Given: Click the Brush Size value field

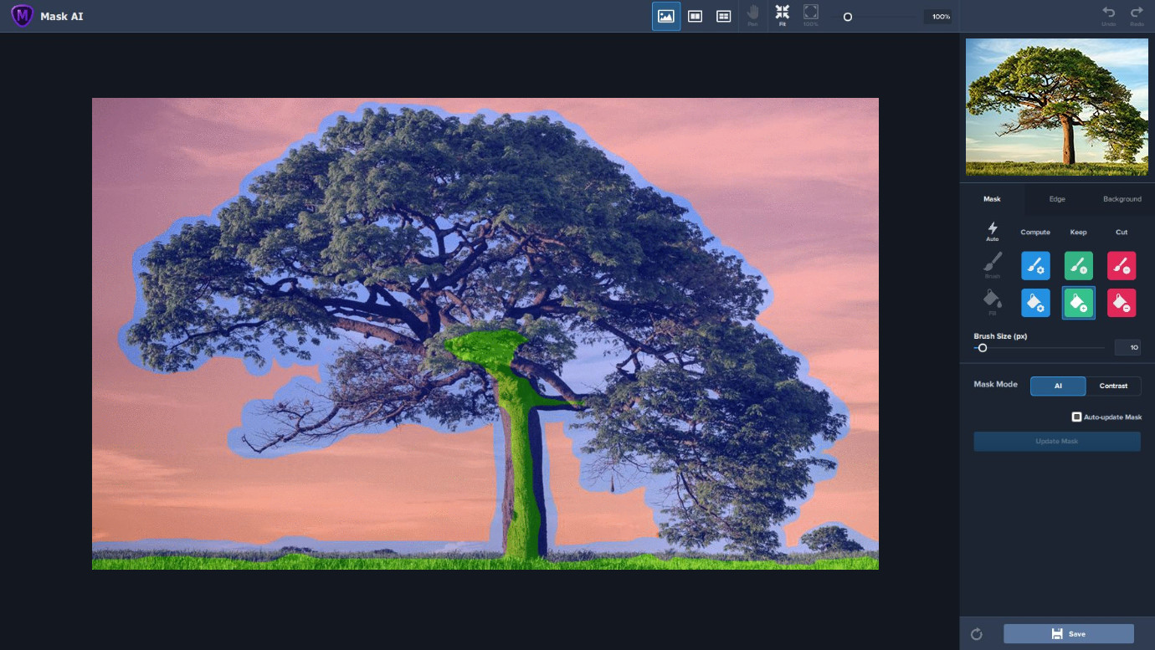Looking at the screenshot, I should [1127, 348].
